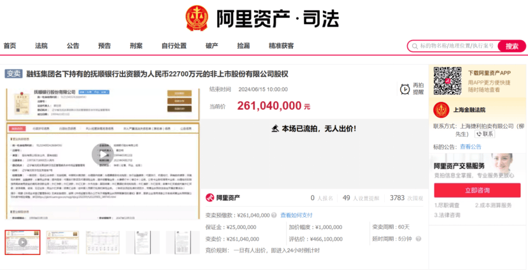Select the second preview thumbnail
This screenshot has height=271, width=528.
tap(62, 242)
